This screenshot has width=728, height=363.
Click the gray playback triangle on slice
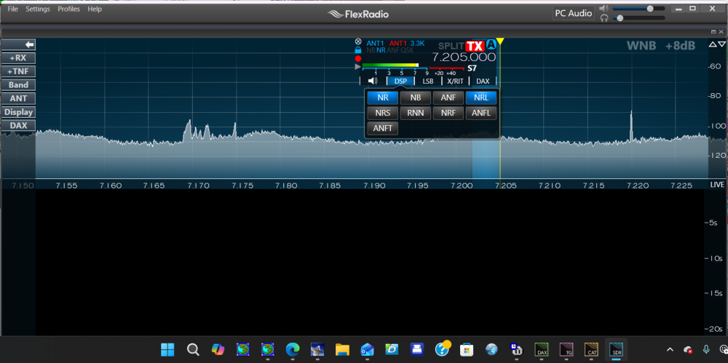(358, 68)
